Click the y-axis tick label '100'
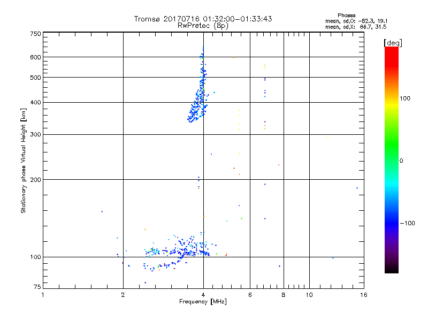Image resolution: width=428 pixels, height=321 pixels. [x=35, y=257]
